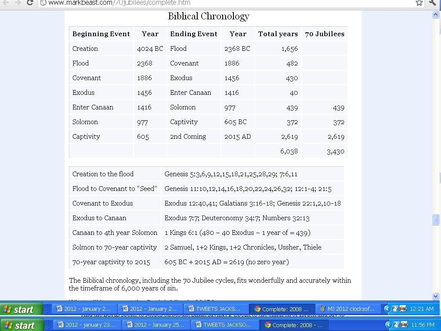
Task: Expand hidden tray icons beside 12:21 AM
Action: pyautogui.click(x=387, y=309)
